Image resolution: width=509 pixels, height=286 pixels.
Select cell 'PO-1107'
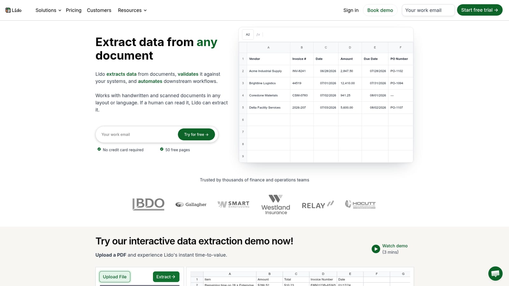click(x=401, y=107)
